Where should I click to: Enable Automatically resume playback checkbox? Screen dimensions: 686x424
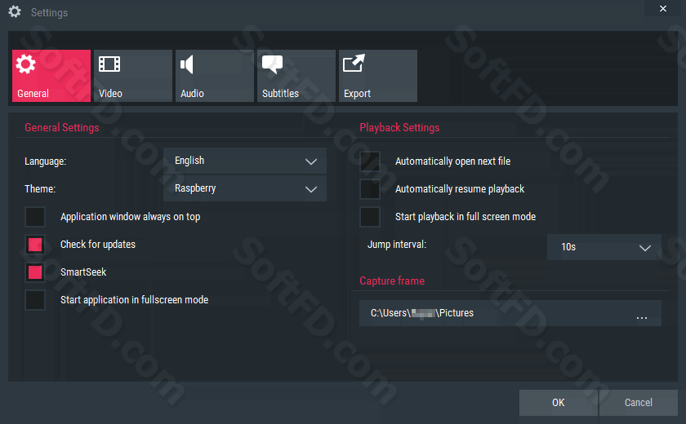pyautogui.click(x=370, y=189)
